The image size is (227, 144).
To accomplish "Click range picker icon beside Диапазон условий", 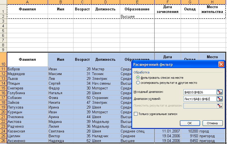I will (x=219, y=99).
